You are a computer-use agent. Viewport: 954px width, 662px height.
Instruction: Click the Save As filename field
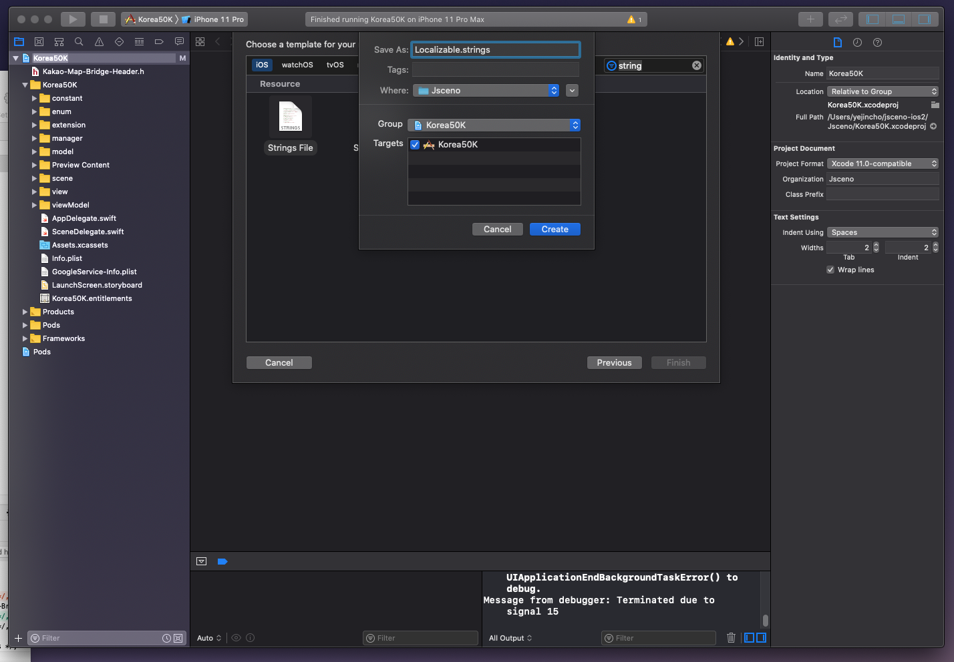[x=495, y=49]
